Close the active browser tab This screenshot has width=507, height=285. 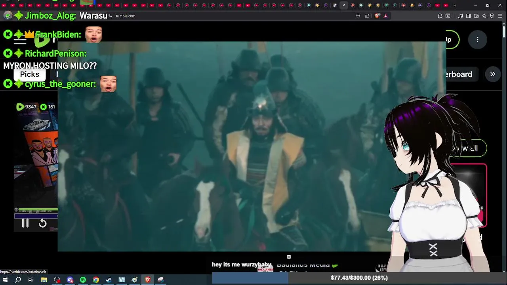pyautogui.click(x=344, y=5)
